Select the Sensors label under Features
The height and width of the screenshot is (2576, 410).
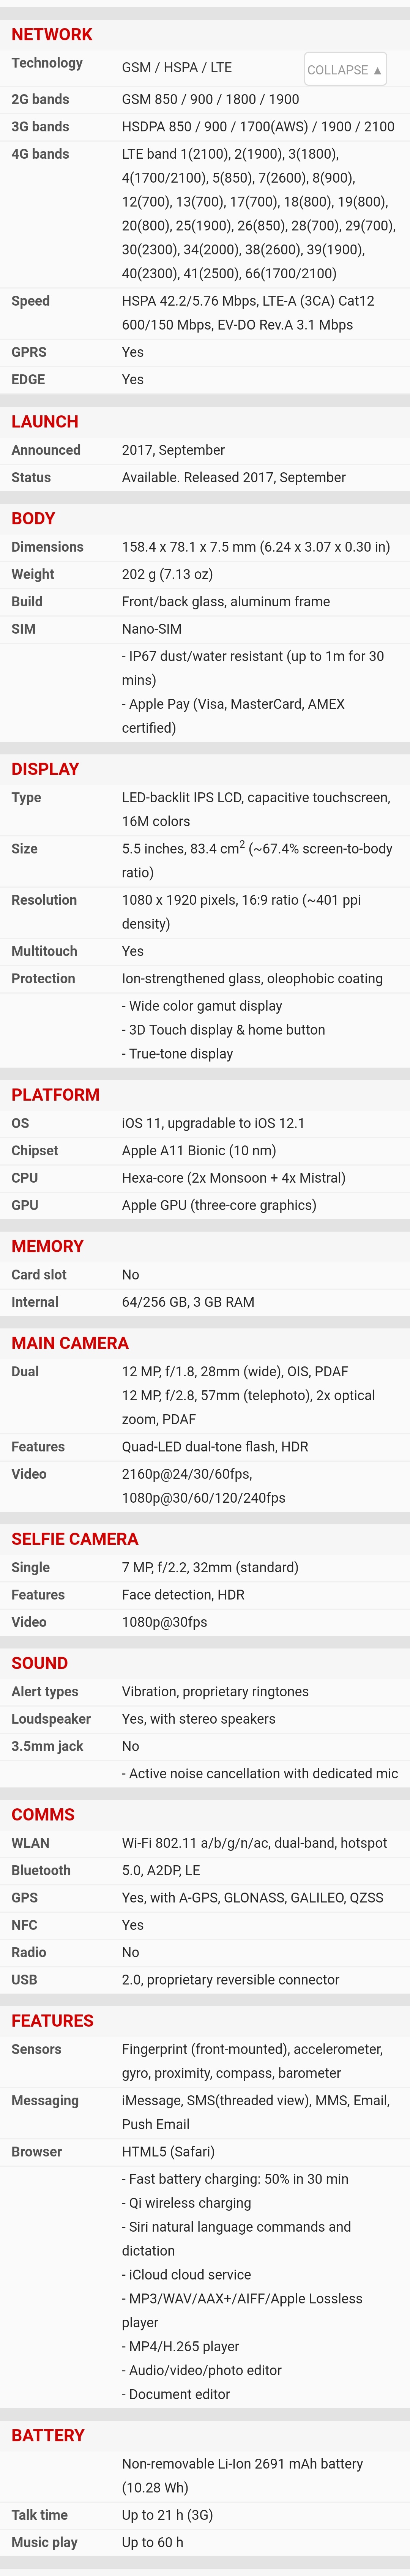coord(36,2049)
